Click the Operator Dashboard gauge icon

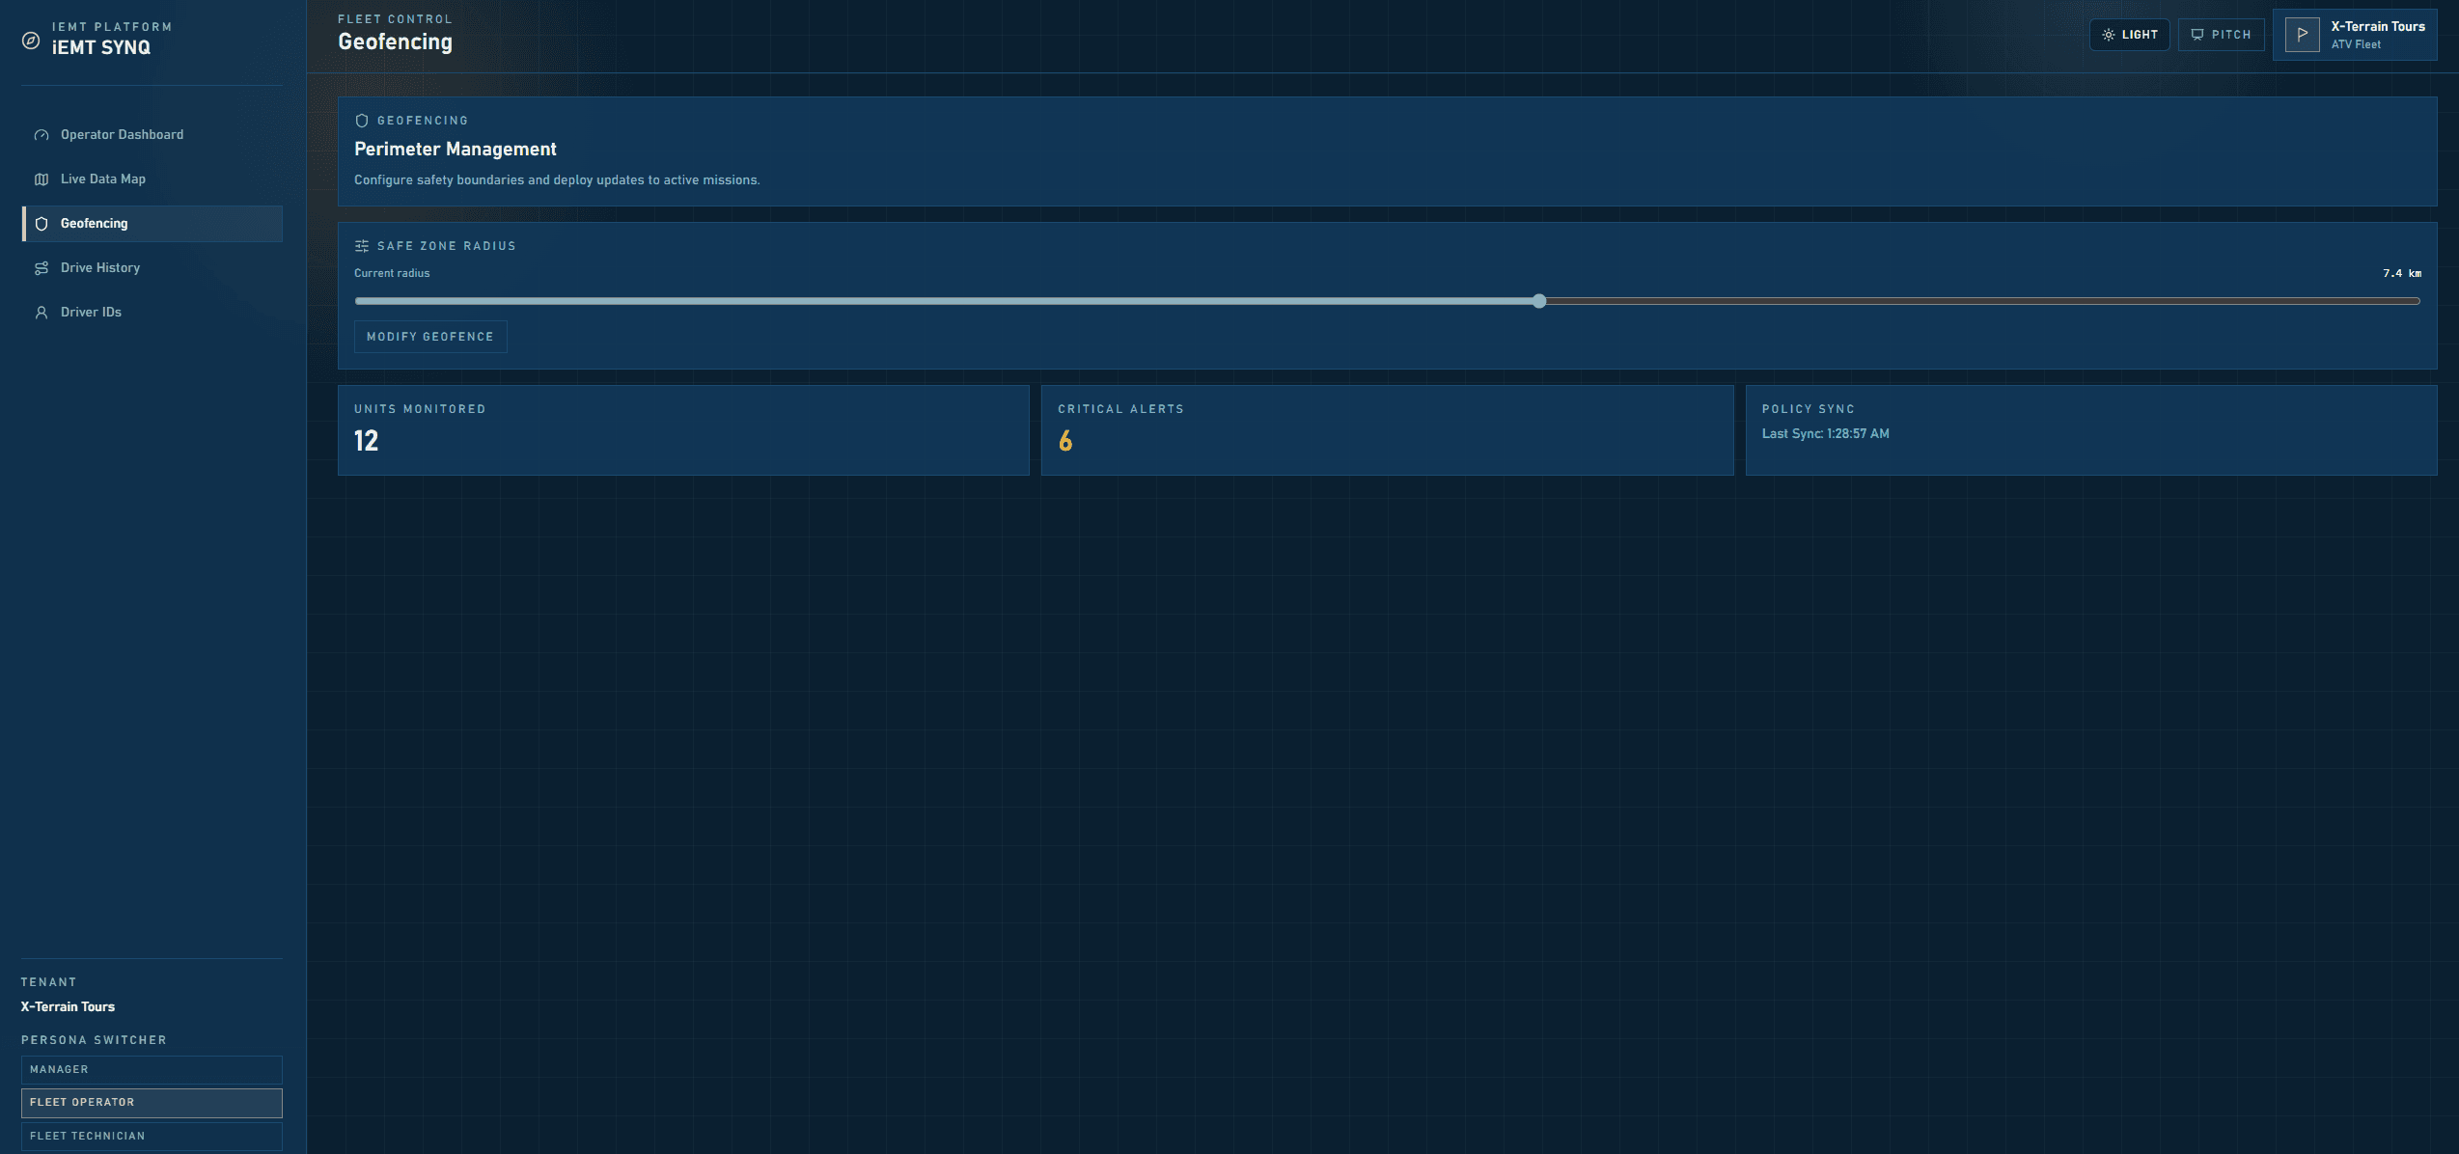point(41,135)
